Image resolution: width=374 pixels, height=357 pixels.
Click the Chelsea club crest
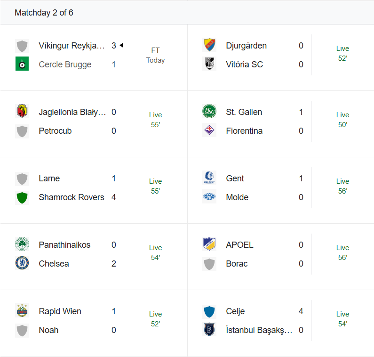click(22, 263)
